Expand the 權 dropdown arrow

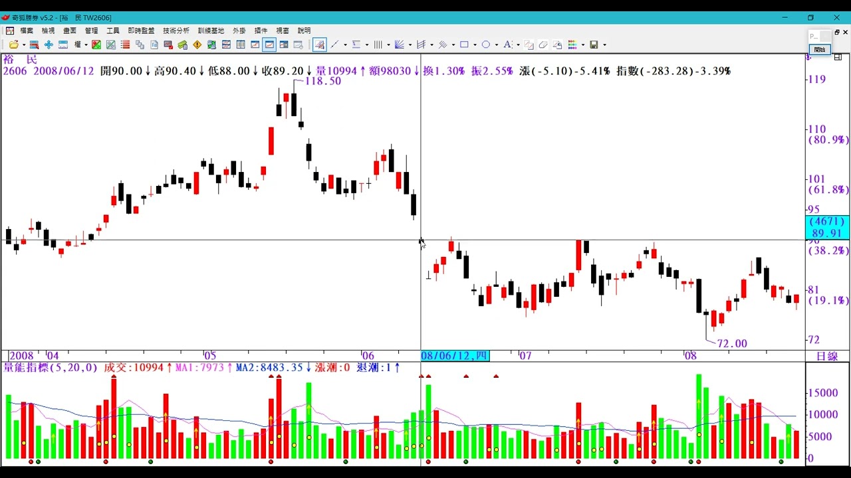pos(86,44)
